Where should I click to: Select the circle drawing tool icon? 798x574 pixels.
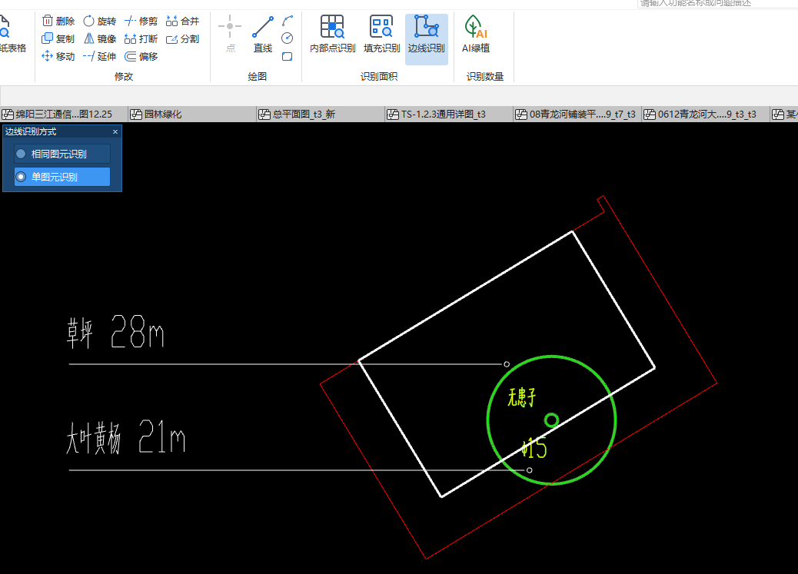pos(288,38)
